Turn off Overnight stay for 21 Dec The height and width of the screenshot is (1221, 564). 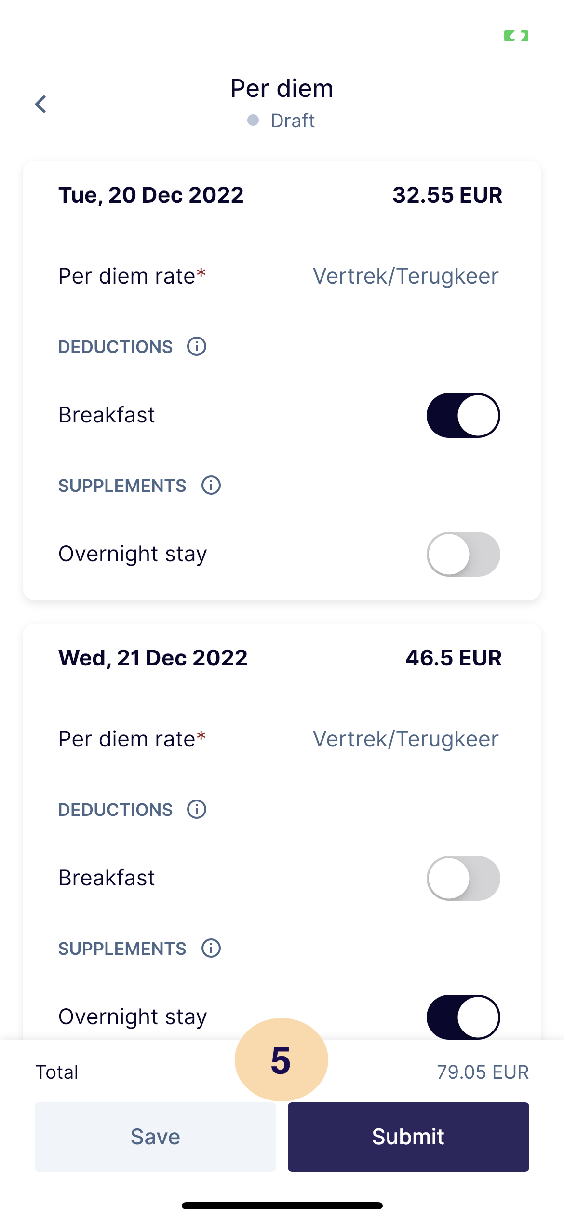coord(463,1017)
